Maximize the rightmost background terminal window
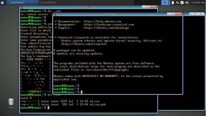The width and height of the screenshot is (206, 116). 195,14
